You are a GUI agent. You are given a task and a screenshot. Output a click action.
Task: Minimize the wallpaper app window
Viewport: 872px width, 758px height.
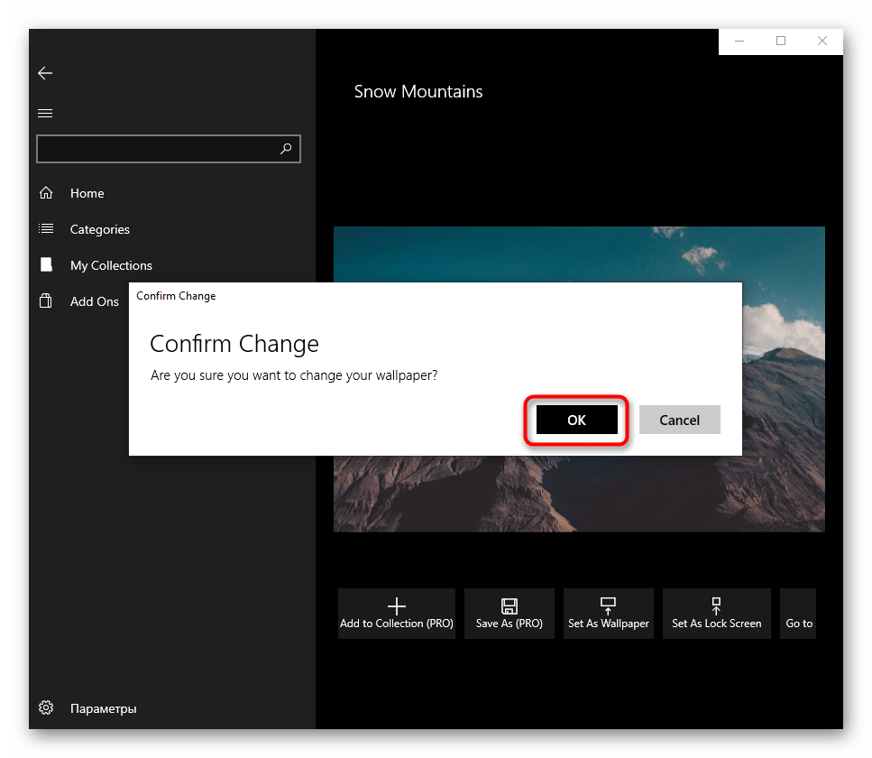(739, 42)
